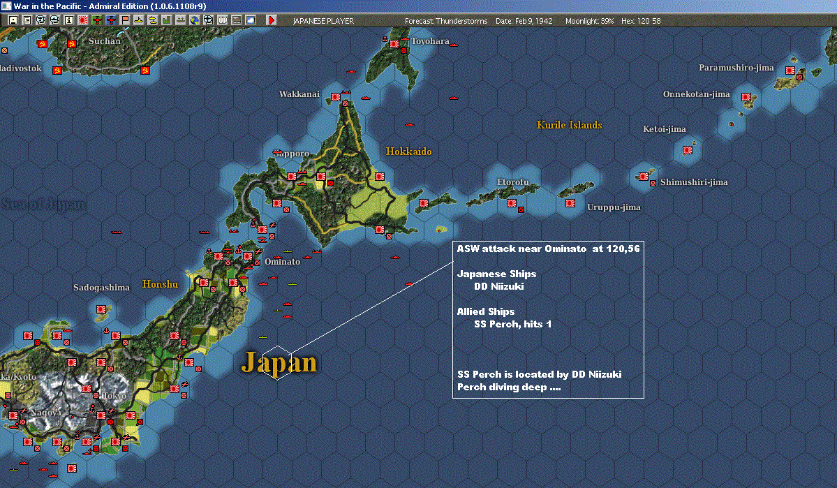
Task: Click the 'Perch diving deep' message line
Action: coord(509,387)
